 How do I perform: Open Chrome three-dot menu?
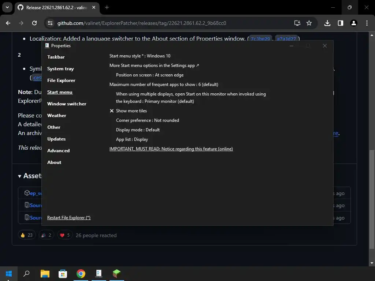(x=367, y=23)
